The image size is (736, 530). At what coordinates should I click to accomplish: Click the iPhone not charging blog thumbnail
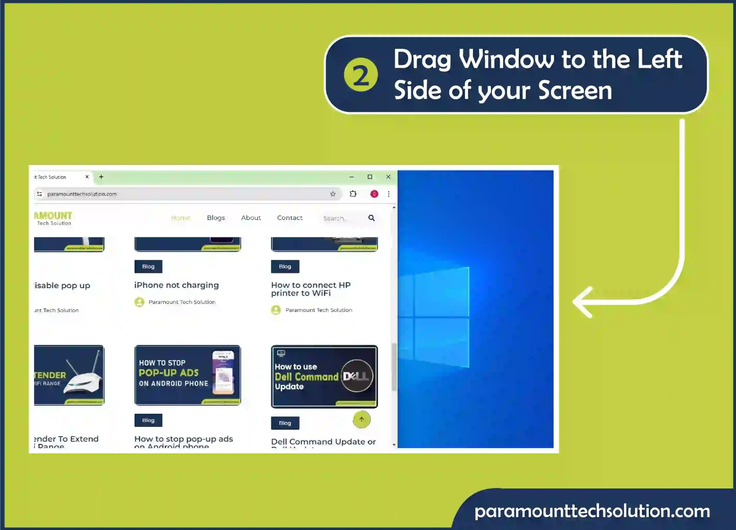tap(187, 243)
